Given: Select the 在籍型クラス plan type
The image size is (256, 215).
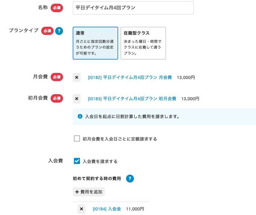Looking at the screenshot, I should [143, 43].
